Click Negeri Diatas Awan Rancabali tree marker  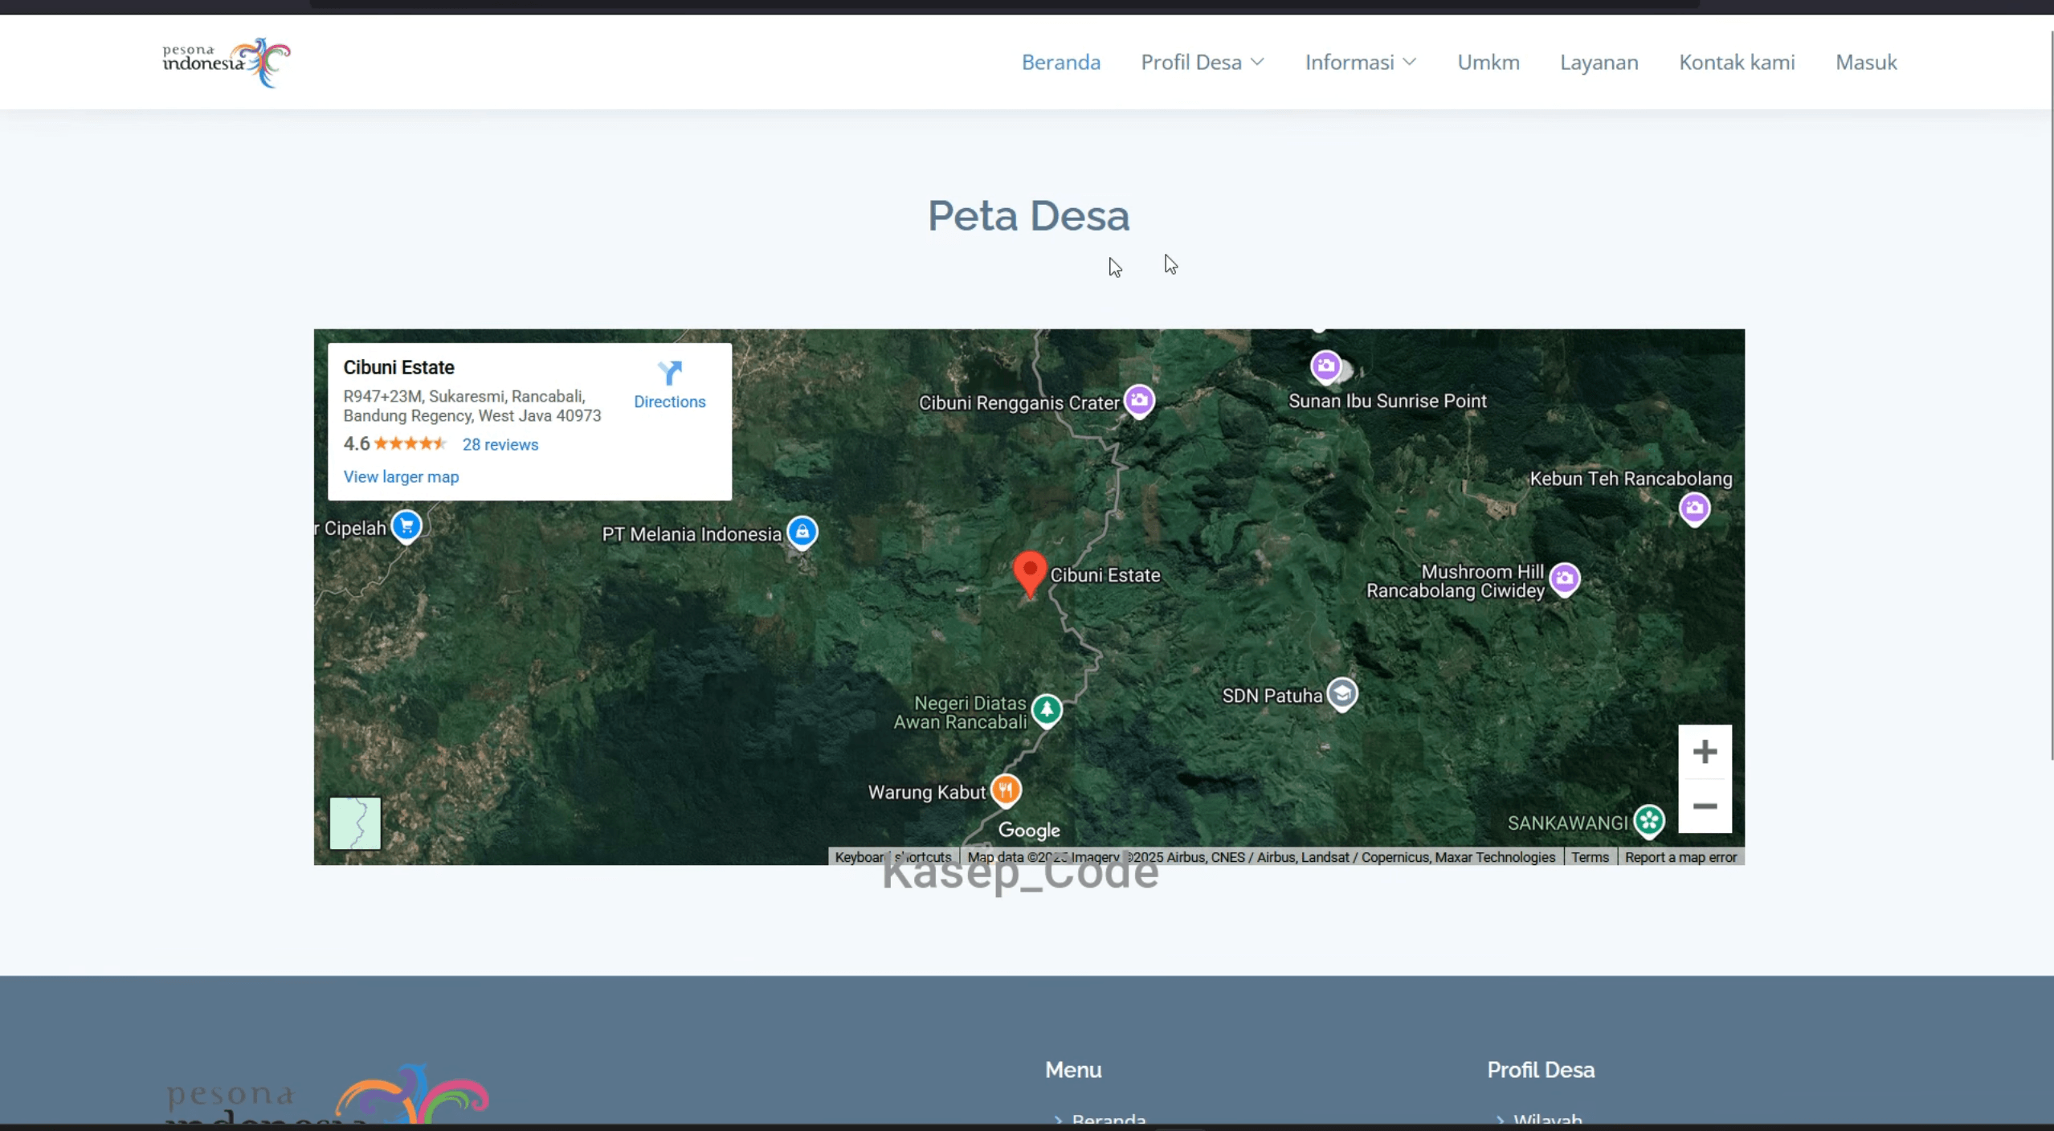click(x=1046, y=709)
